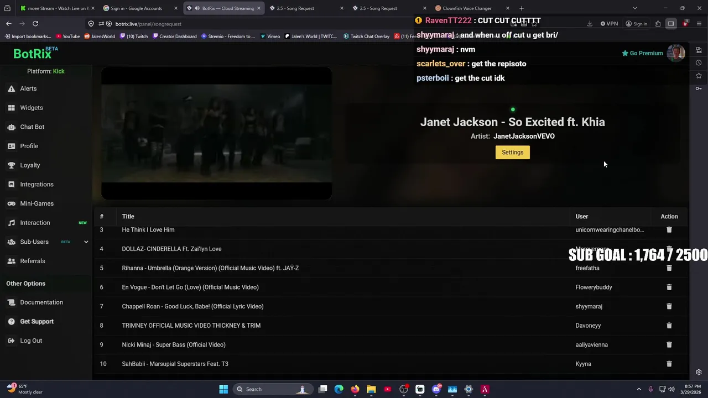Click the taskbar Search box
The height and width of the screenshot is (398, 708).
(273, 389)
